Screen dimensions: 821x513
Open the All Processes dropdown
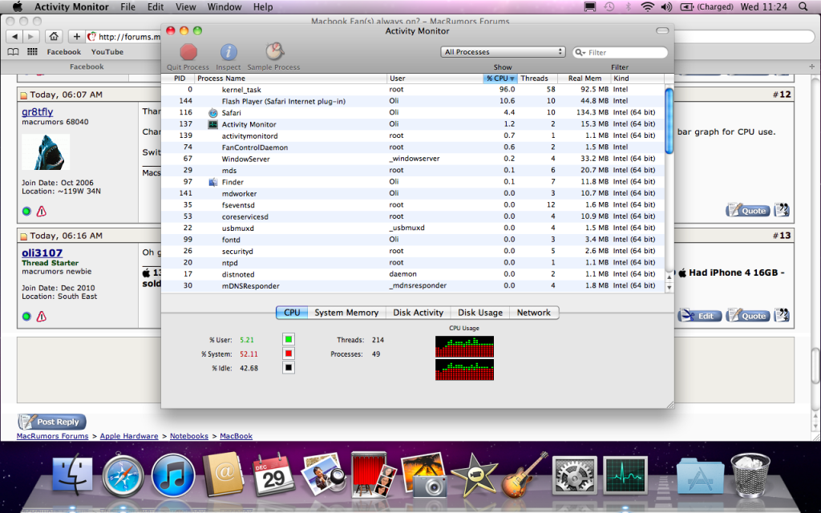pos(503,52)
